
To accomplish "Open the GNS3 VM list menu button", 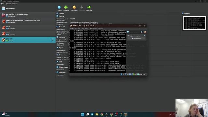I will pyautogui.click(x=52, y=40).
